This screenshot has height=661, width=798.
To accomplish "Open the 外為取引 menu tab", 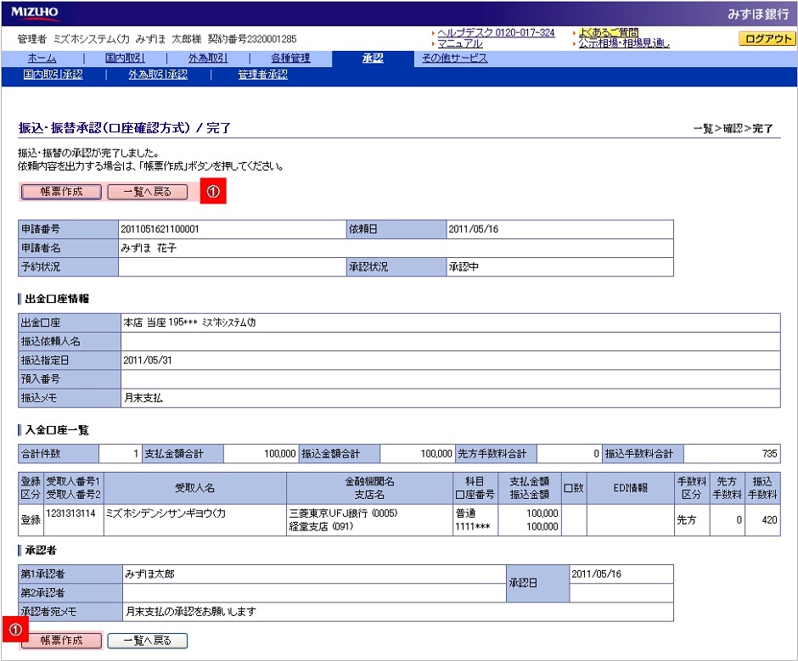I will click(208, 58).
